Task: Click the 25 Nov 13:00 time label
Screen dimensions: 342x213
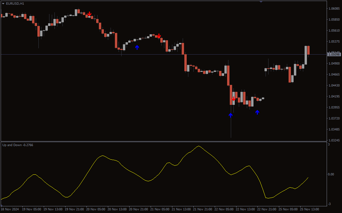Action: (310, 209)
